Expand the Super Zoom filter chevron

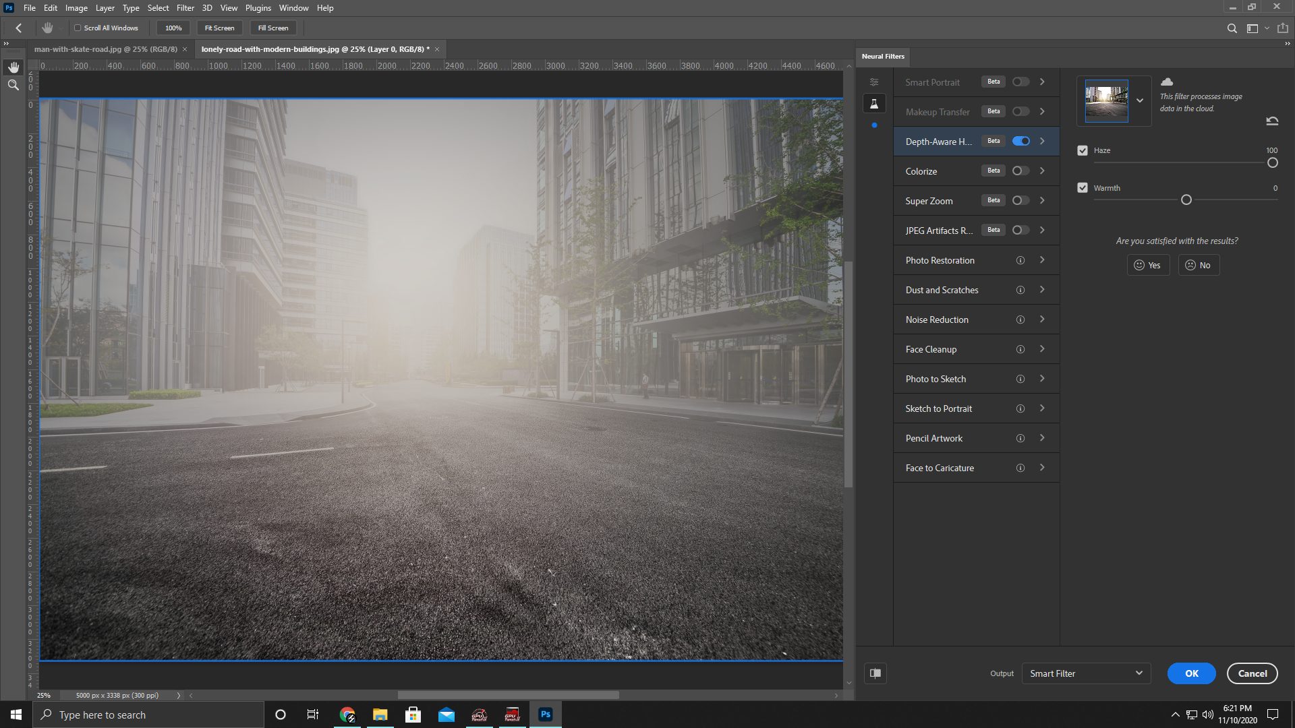1042,201
